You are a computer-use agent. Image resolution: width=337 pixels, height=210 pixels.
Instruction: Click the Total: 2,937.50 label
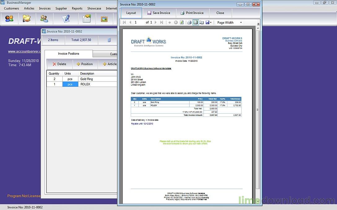(81, 40)
